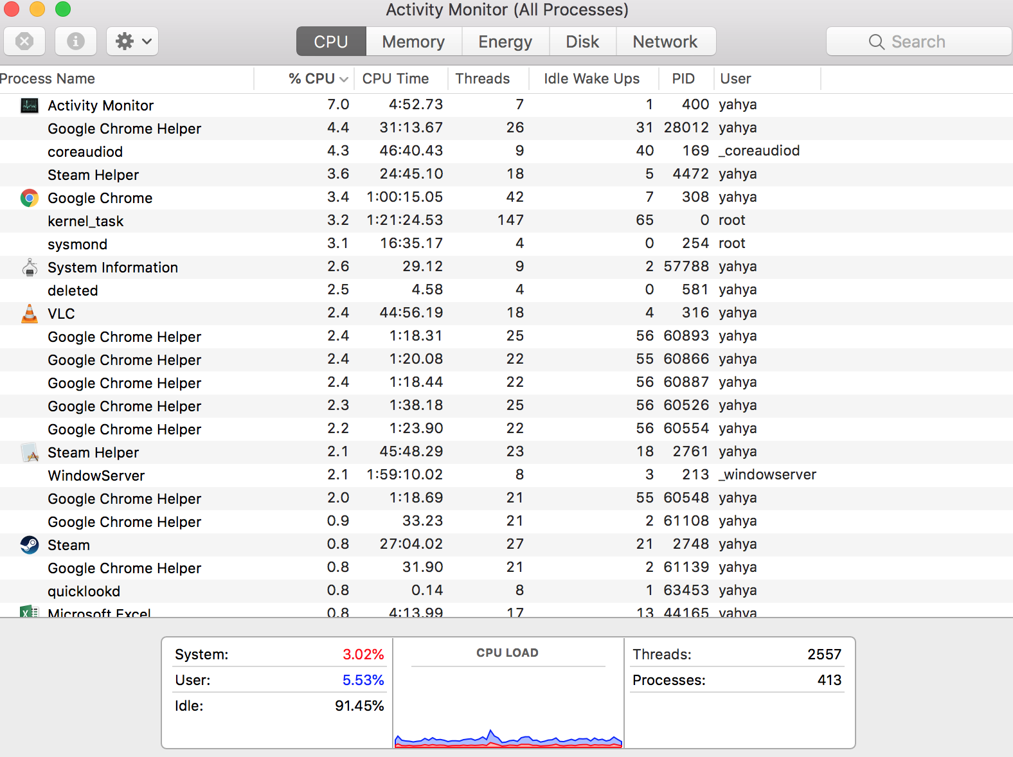Select Google Chrome Helper with PID 28012
1013x757 pixels.
tap(506, 129)
